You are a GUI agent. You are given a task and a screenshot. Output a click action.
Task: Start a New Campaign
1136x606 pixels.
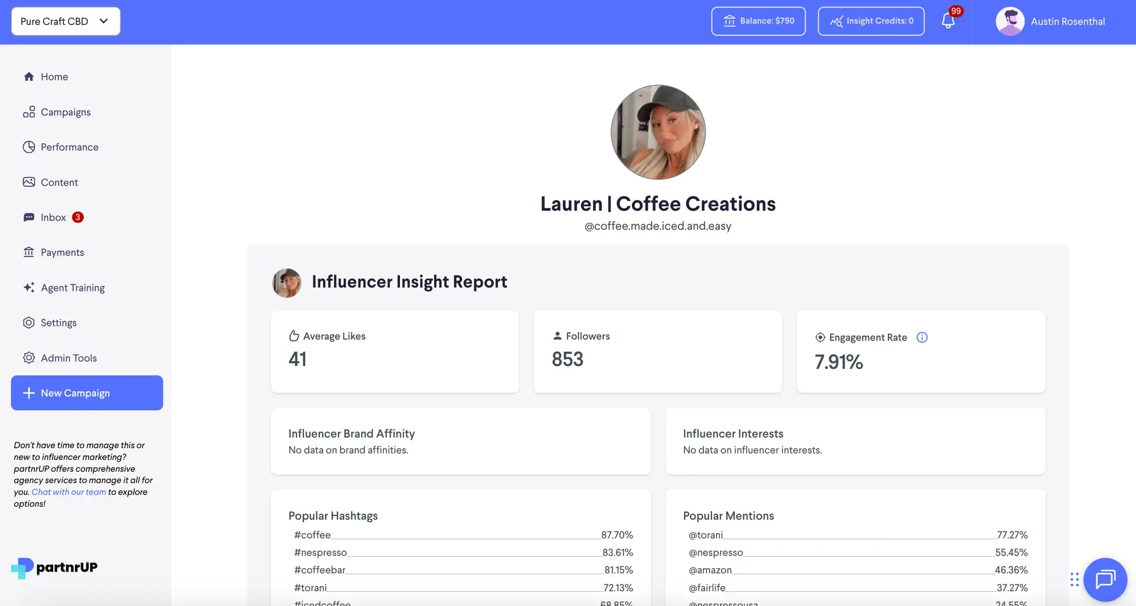86,393
